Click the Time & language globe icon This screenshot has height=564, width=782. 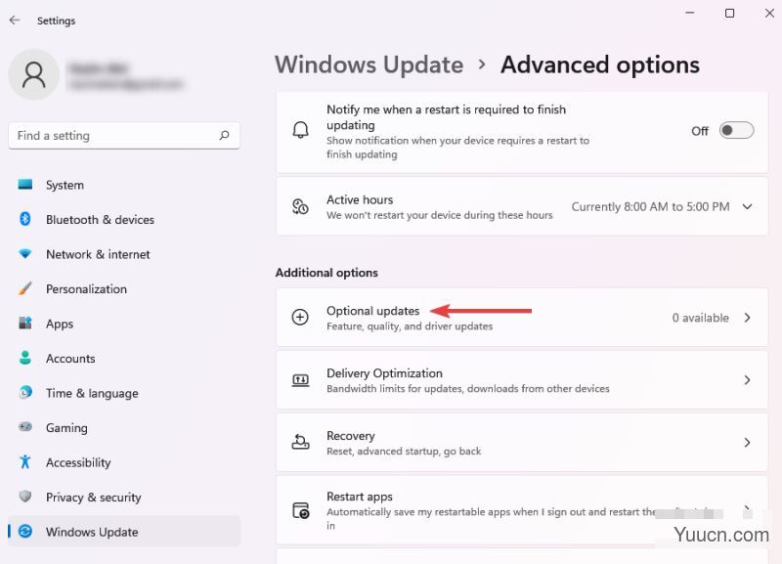pos(25,393)
